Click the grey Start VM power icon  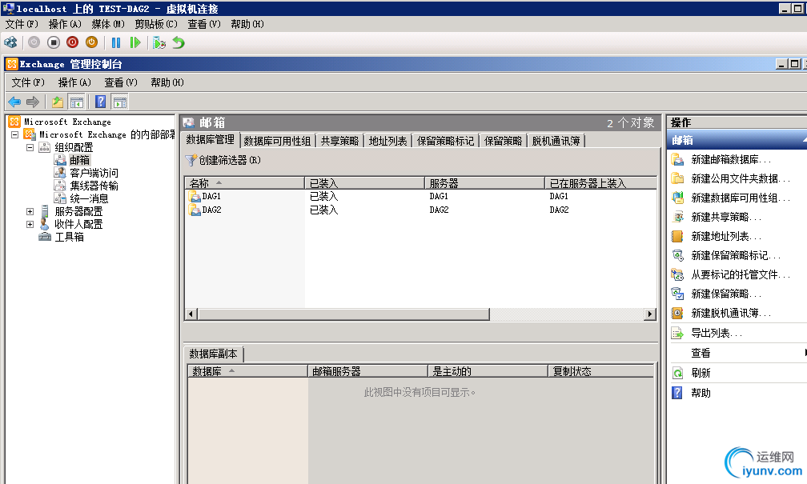pyautogui.click(x=34, y=42)
